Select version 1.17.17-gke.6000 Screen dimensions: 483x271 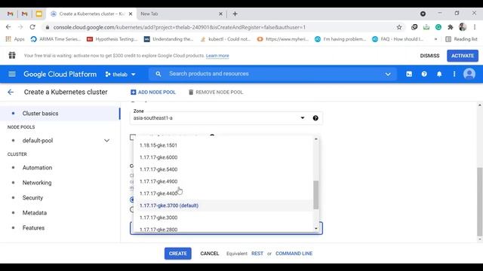pyautogui.click(x=223, y=157)
